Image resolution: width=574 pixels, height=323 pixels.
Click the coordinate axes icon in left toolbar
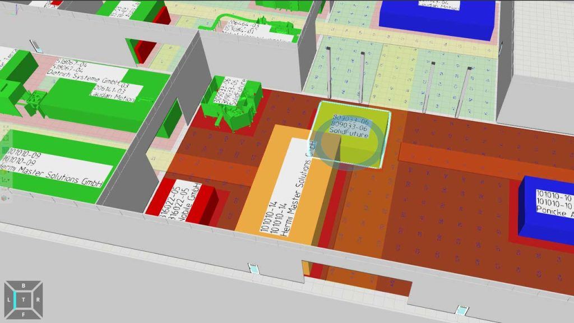tap(4, 179)
